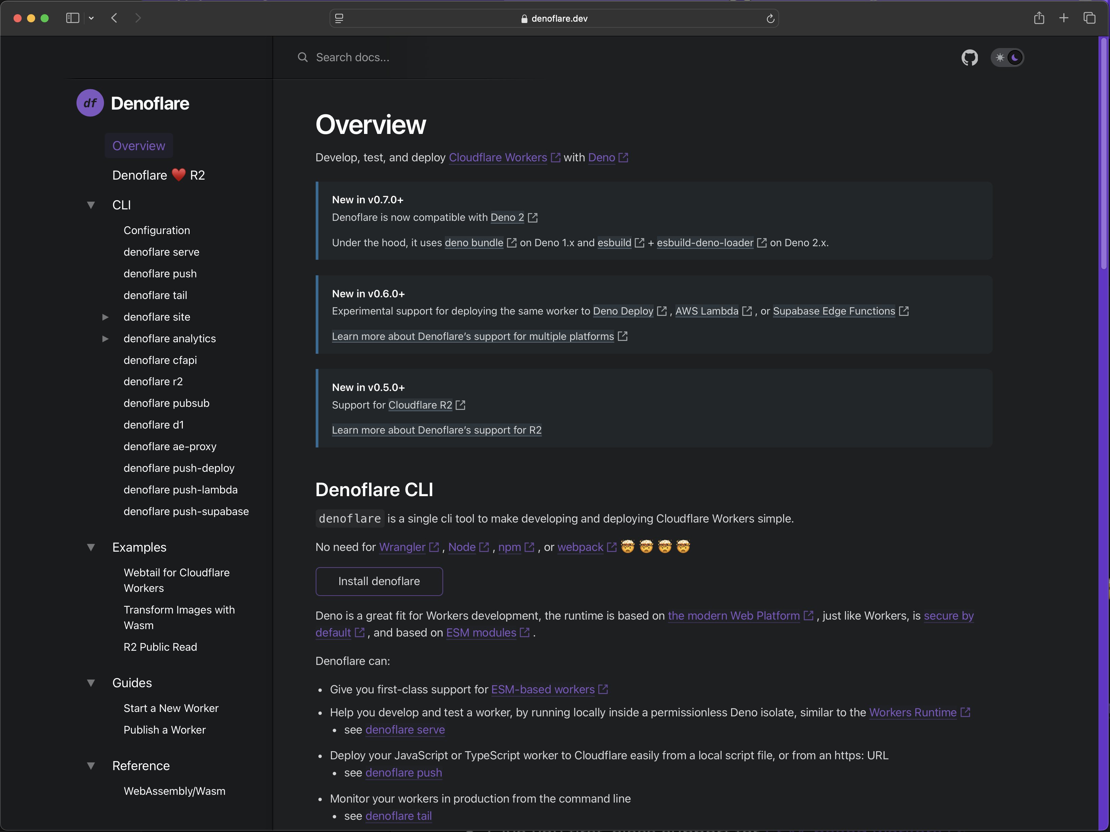Open the Share icon in the toolbar
This screenshot has height=832, width=1110.
1039,18
